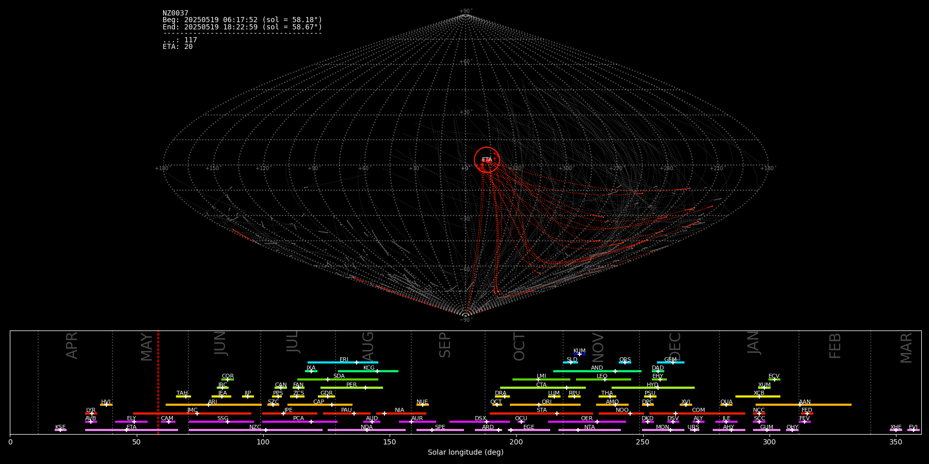
Task: Click the LYR shower label
Action: [x=91, y=410]
